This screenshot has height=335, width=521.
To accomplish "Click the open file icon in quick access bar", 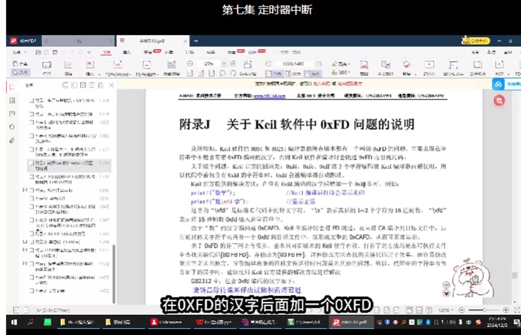I will [38, 52].
